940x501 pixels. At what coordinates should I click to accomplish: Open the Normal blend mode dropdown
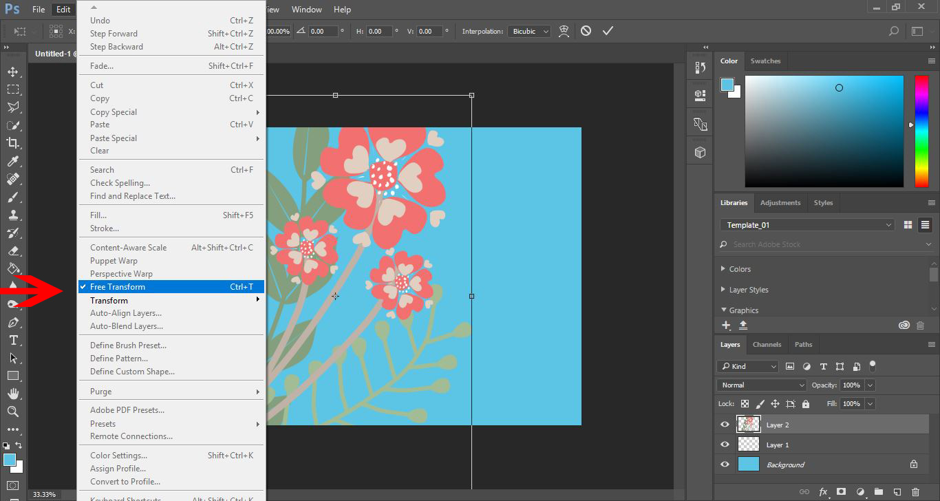pyautogui.click(x=761, y=385)
